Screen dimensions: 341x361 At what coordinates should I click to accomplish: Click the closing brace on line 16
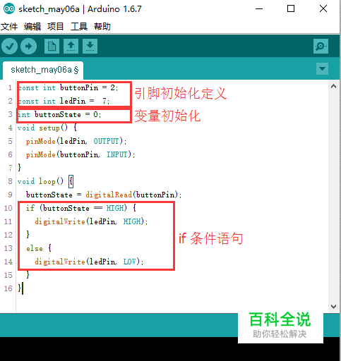[19, 288]
